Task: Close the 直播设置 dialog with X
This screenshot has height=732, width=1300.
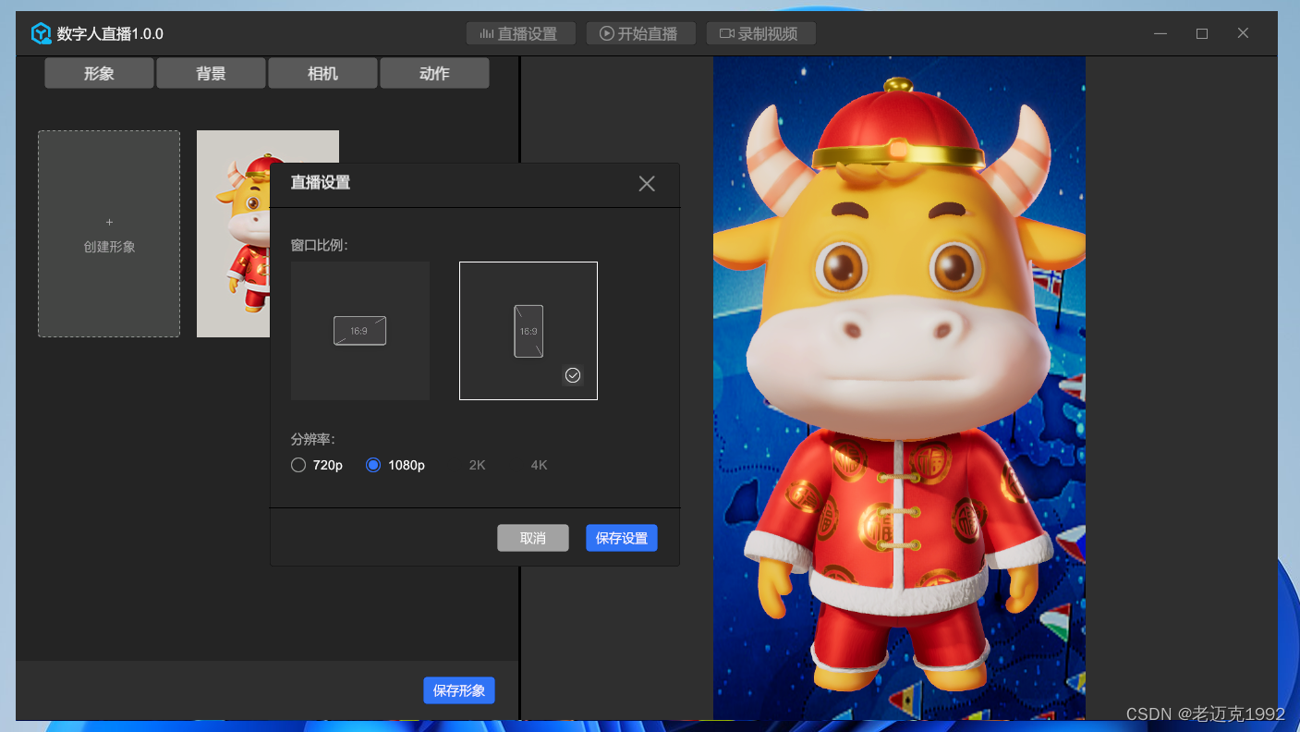Action: [647, 184]
